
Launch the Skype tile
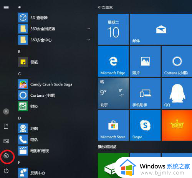pos(145,125)
